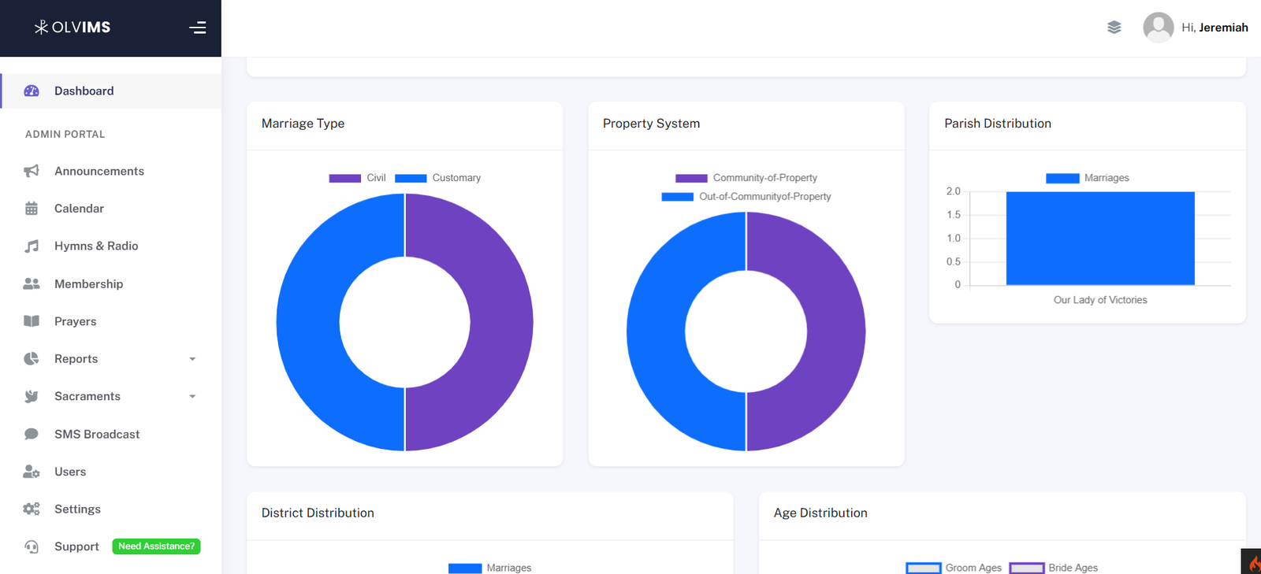Click the Hymns & Radio music note icon
Image resolution: width=1261 pixels, height=574 pixels.
(x=32, y=246)
